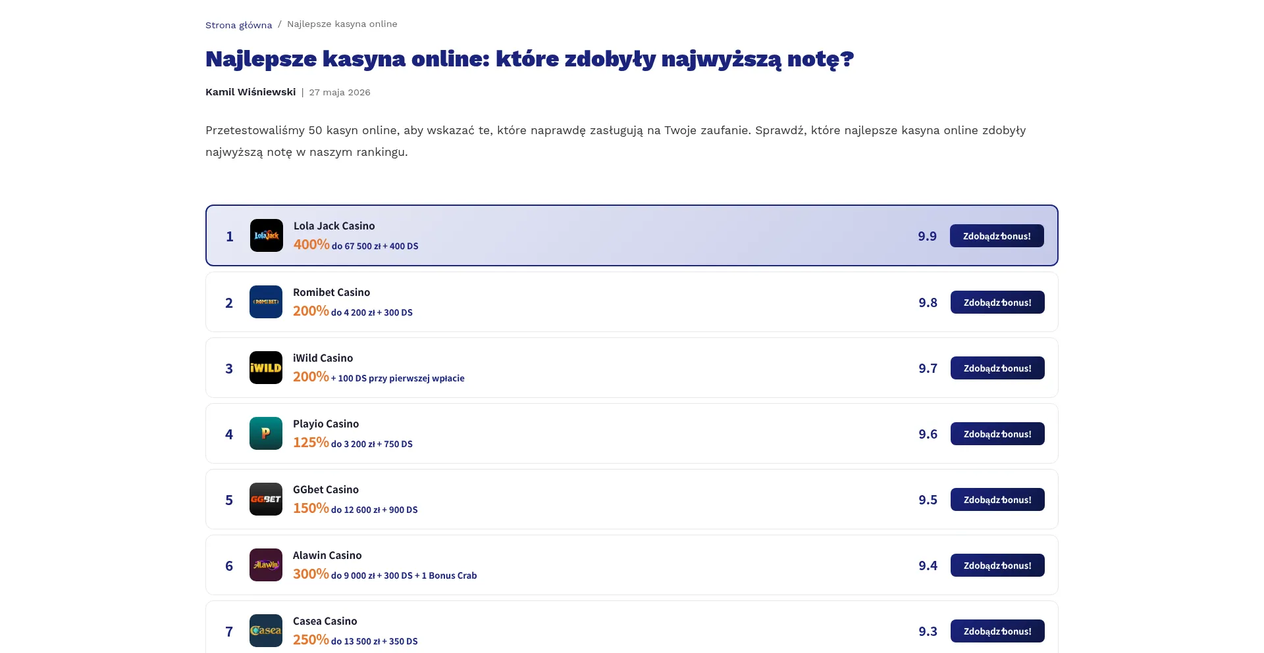The height and width of the screenshot is (653, 1264).
Task: Claim the bonus for Alawin Casino
Action: pos(997,566)
